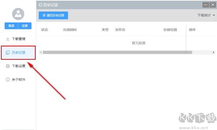Click the 完成时间 column header
The height and width of the screenshot is (130, 217).
[70, 30]
